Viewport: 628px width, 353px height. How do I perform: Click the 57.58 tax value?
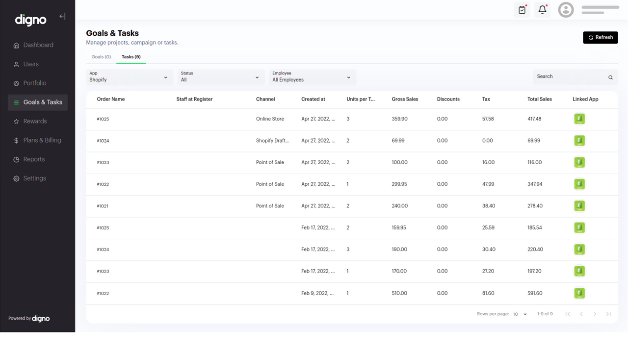[488, 119]
